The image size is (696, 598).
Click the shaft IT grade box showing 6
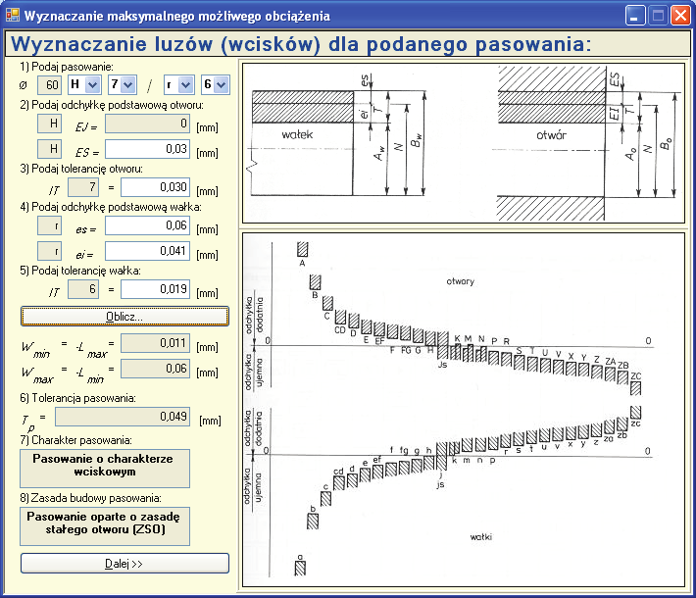[x=83, y=289]
